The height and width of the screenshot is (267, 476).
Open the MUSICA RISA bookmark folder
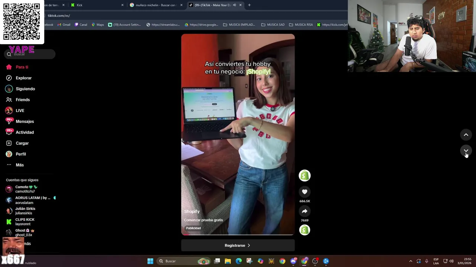coord(301,25)
